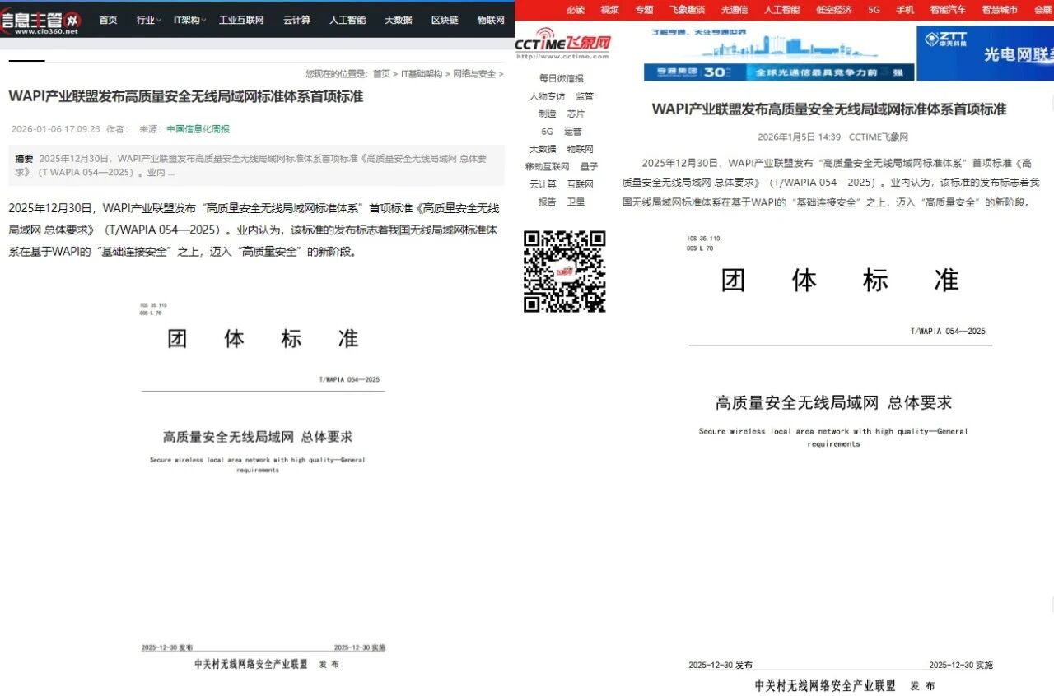1054x696 pixels.
Task: Open 手机 in CCTIME red nav bar
Action: coord(905,10)
